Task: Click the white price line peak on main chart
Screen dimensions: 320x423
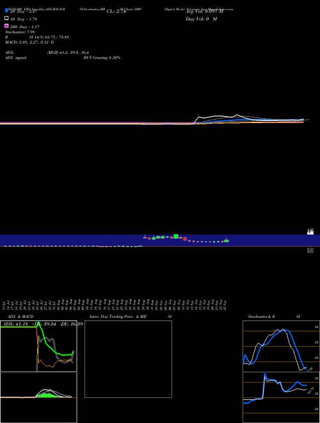Action: tap(237, 115)
